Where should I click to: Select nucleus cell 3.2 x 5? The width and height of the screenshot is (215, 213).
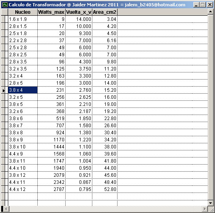(x=23, y=97)
